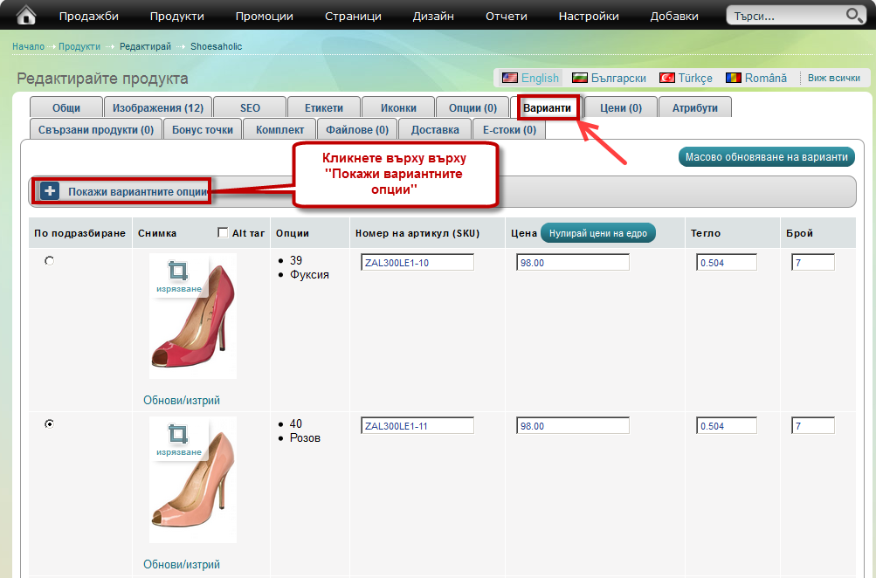The height and width of the screenshot is (578, 876).
Task: Click the SKU field ZAL300LE1-10
Action: point(417,263)
